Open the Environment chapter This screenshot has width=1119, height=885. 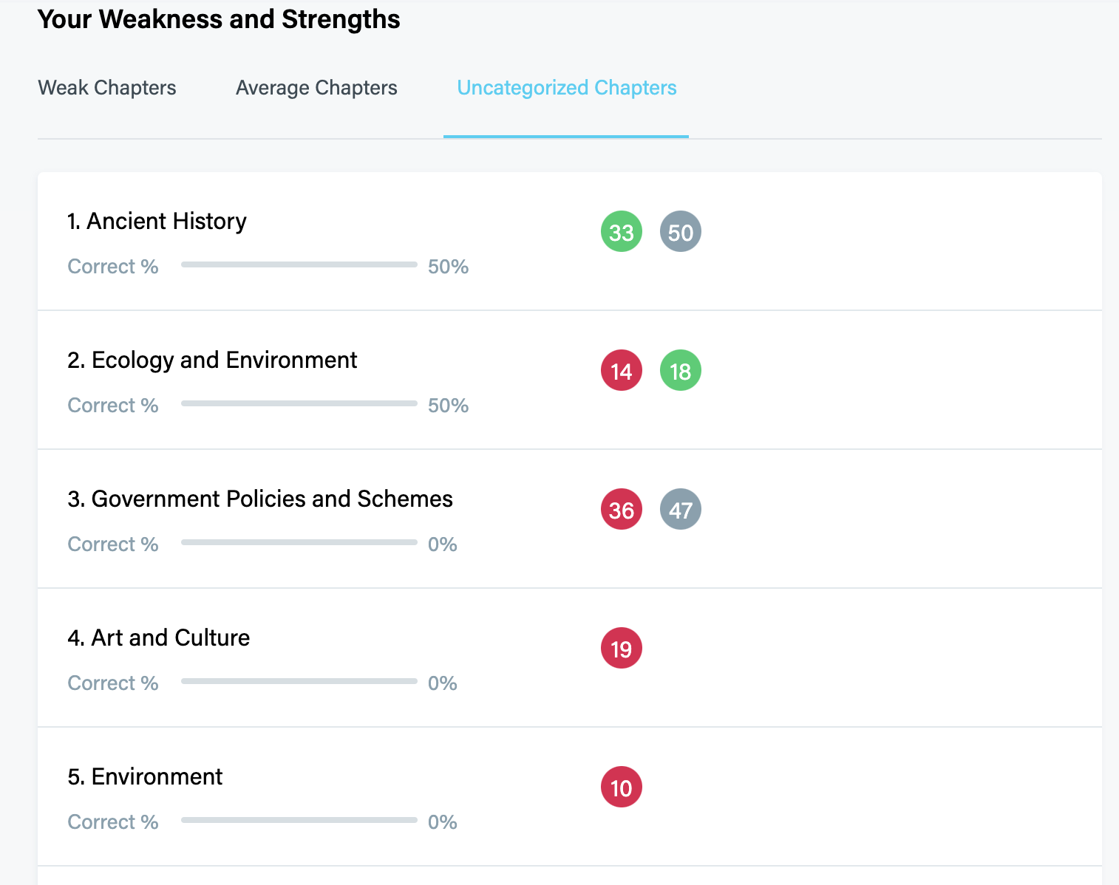145,776
